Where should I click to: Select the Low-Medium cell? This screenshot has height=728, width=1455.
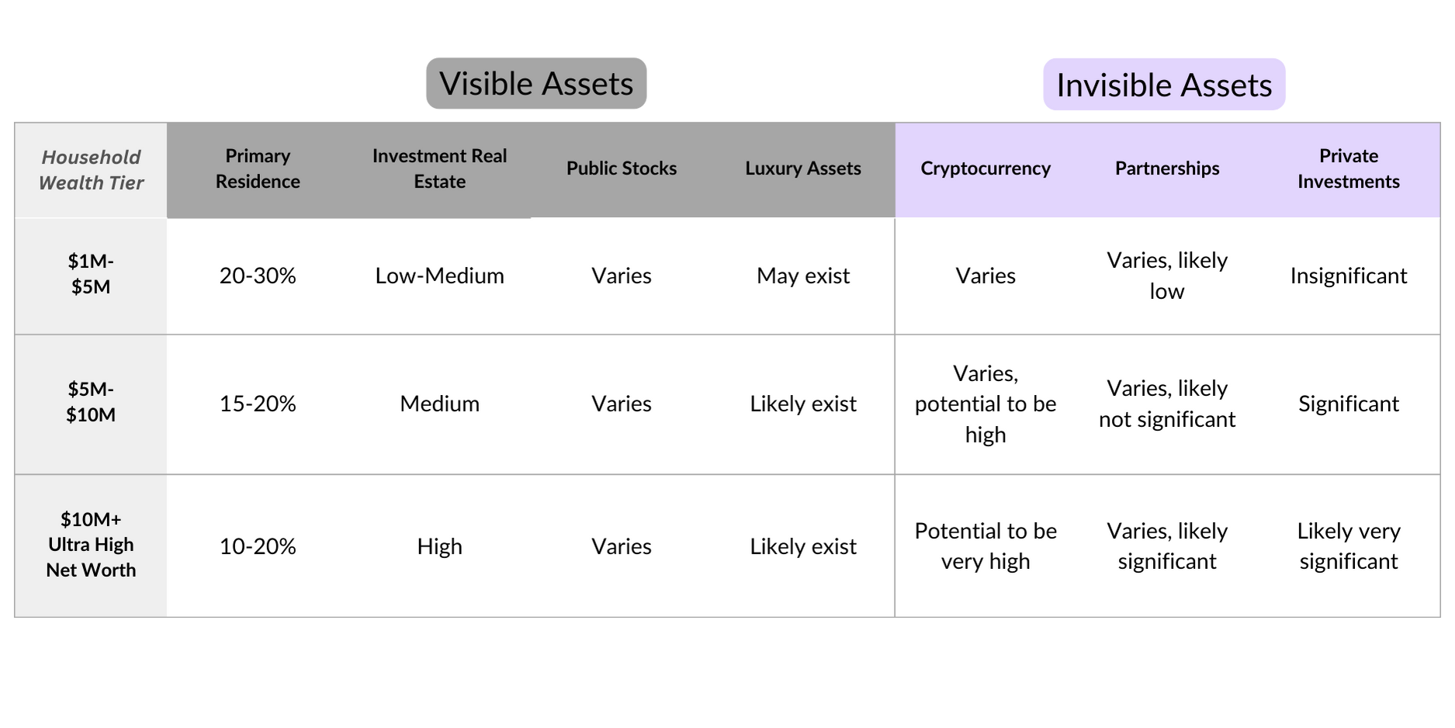[x=439, y=276]
